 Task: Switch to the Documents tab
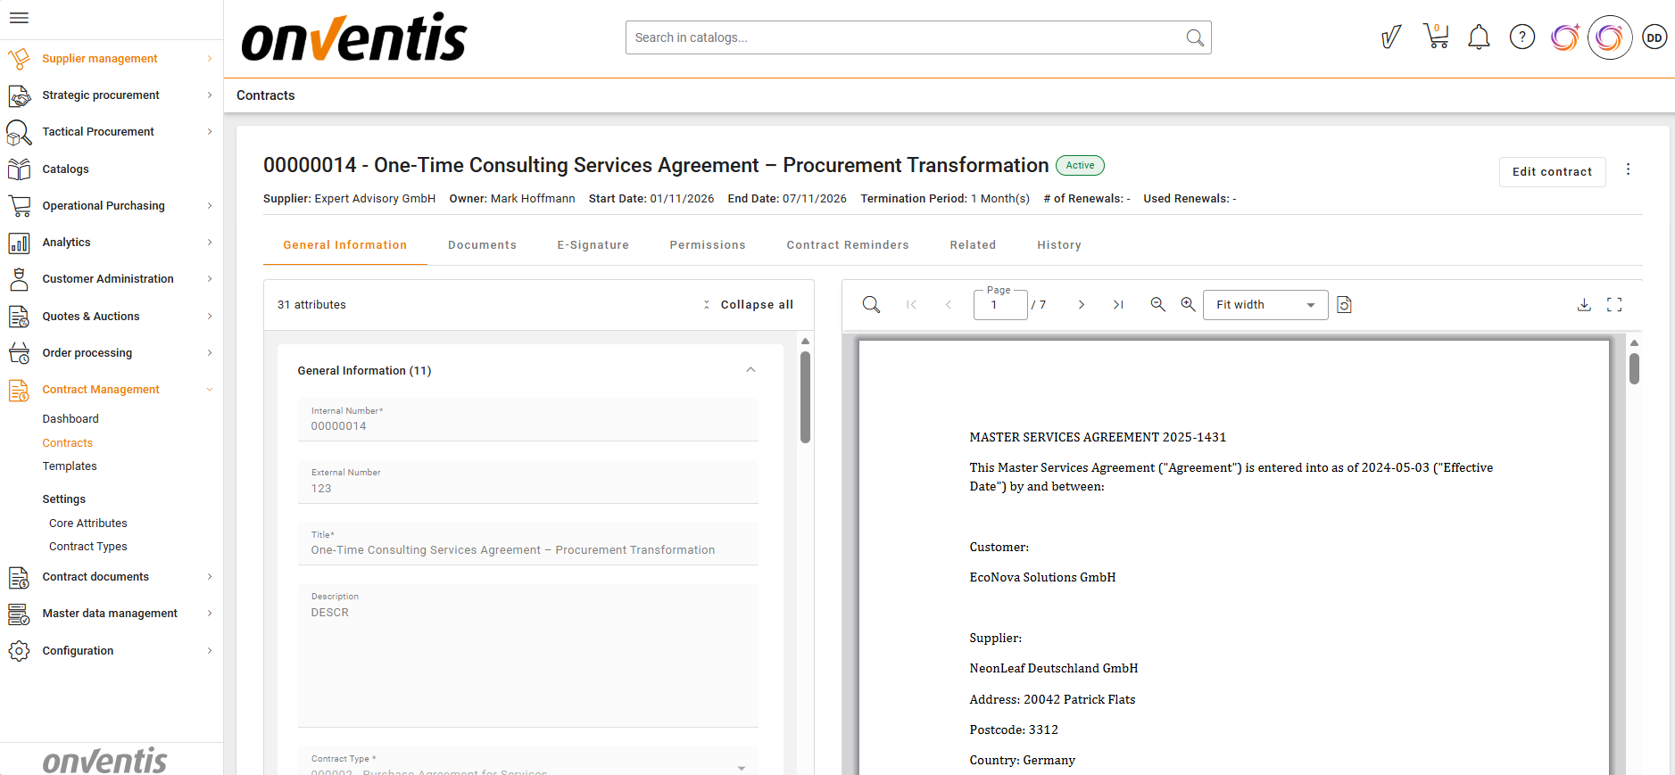[x=482, y=245]
